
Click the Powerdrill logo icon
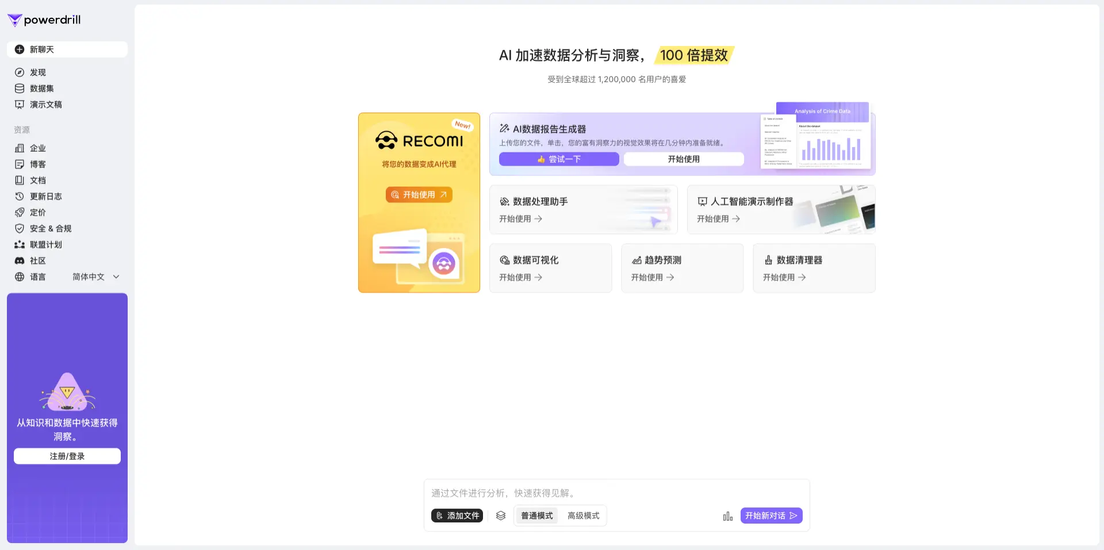pos(14,21)
